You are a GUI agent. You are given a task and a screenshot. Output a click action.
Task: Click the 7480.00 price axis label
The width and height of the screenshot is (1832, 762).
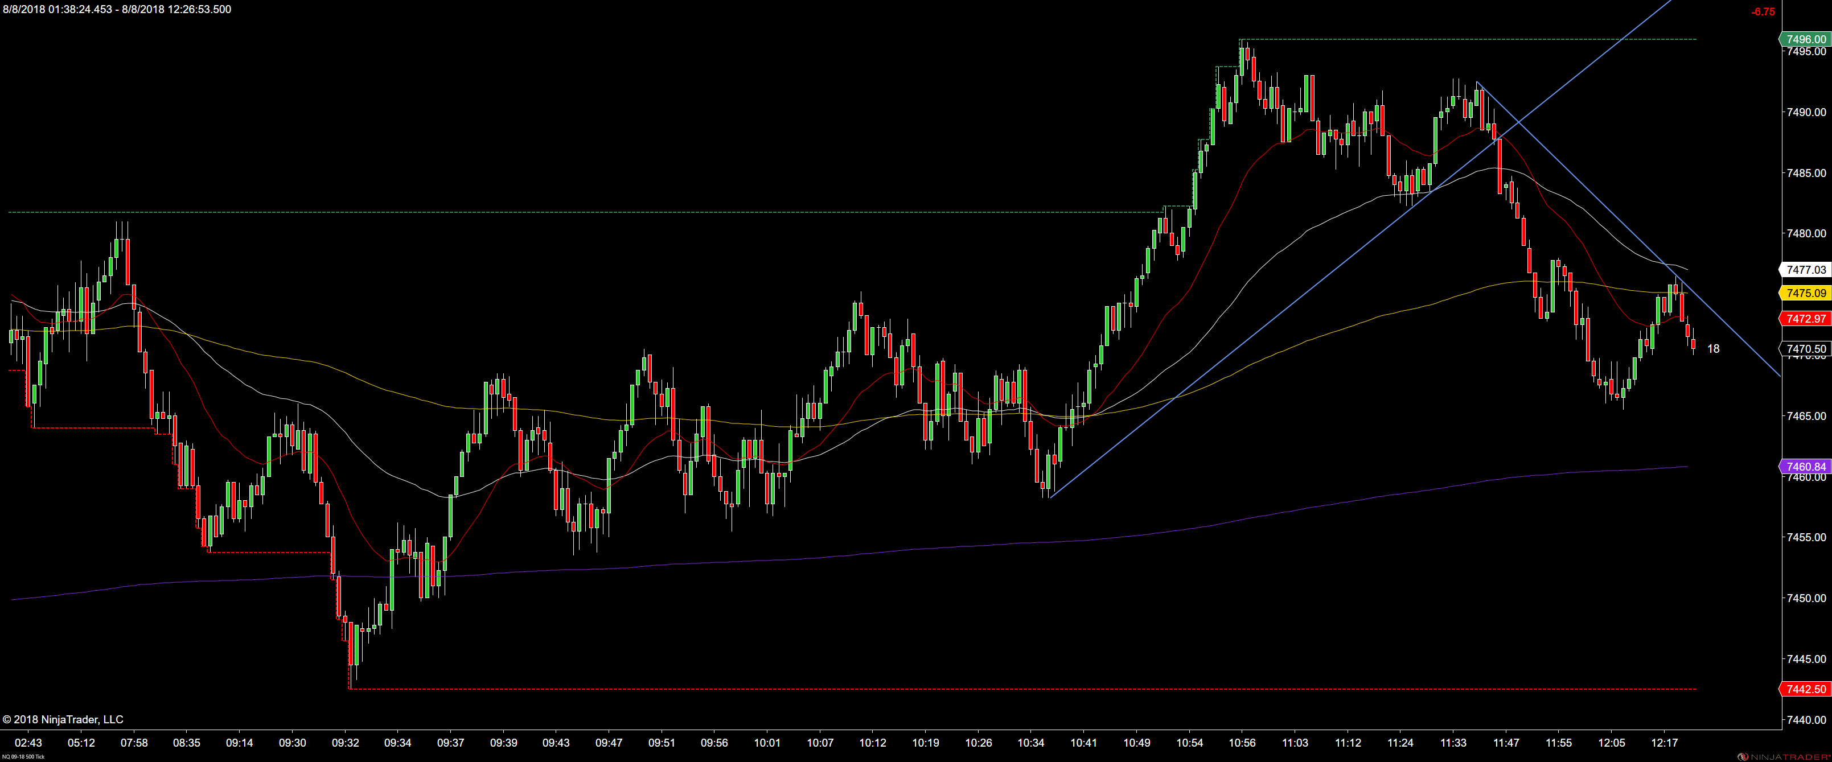1806,234
